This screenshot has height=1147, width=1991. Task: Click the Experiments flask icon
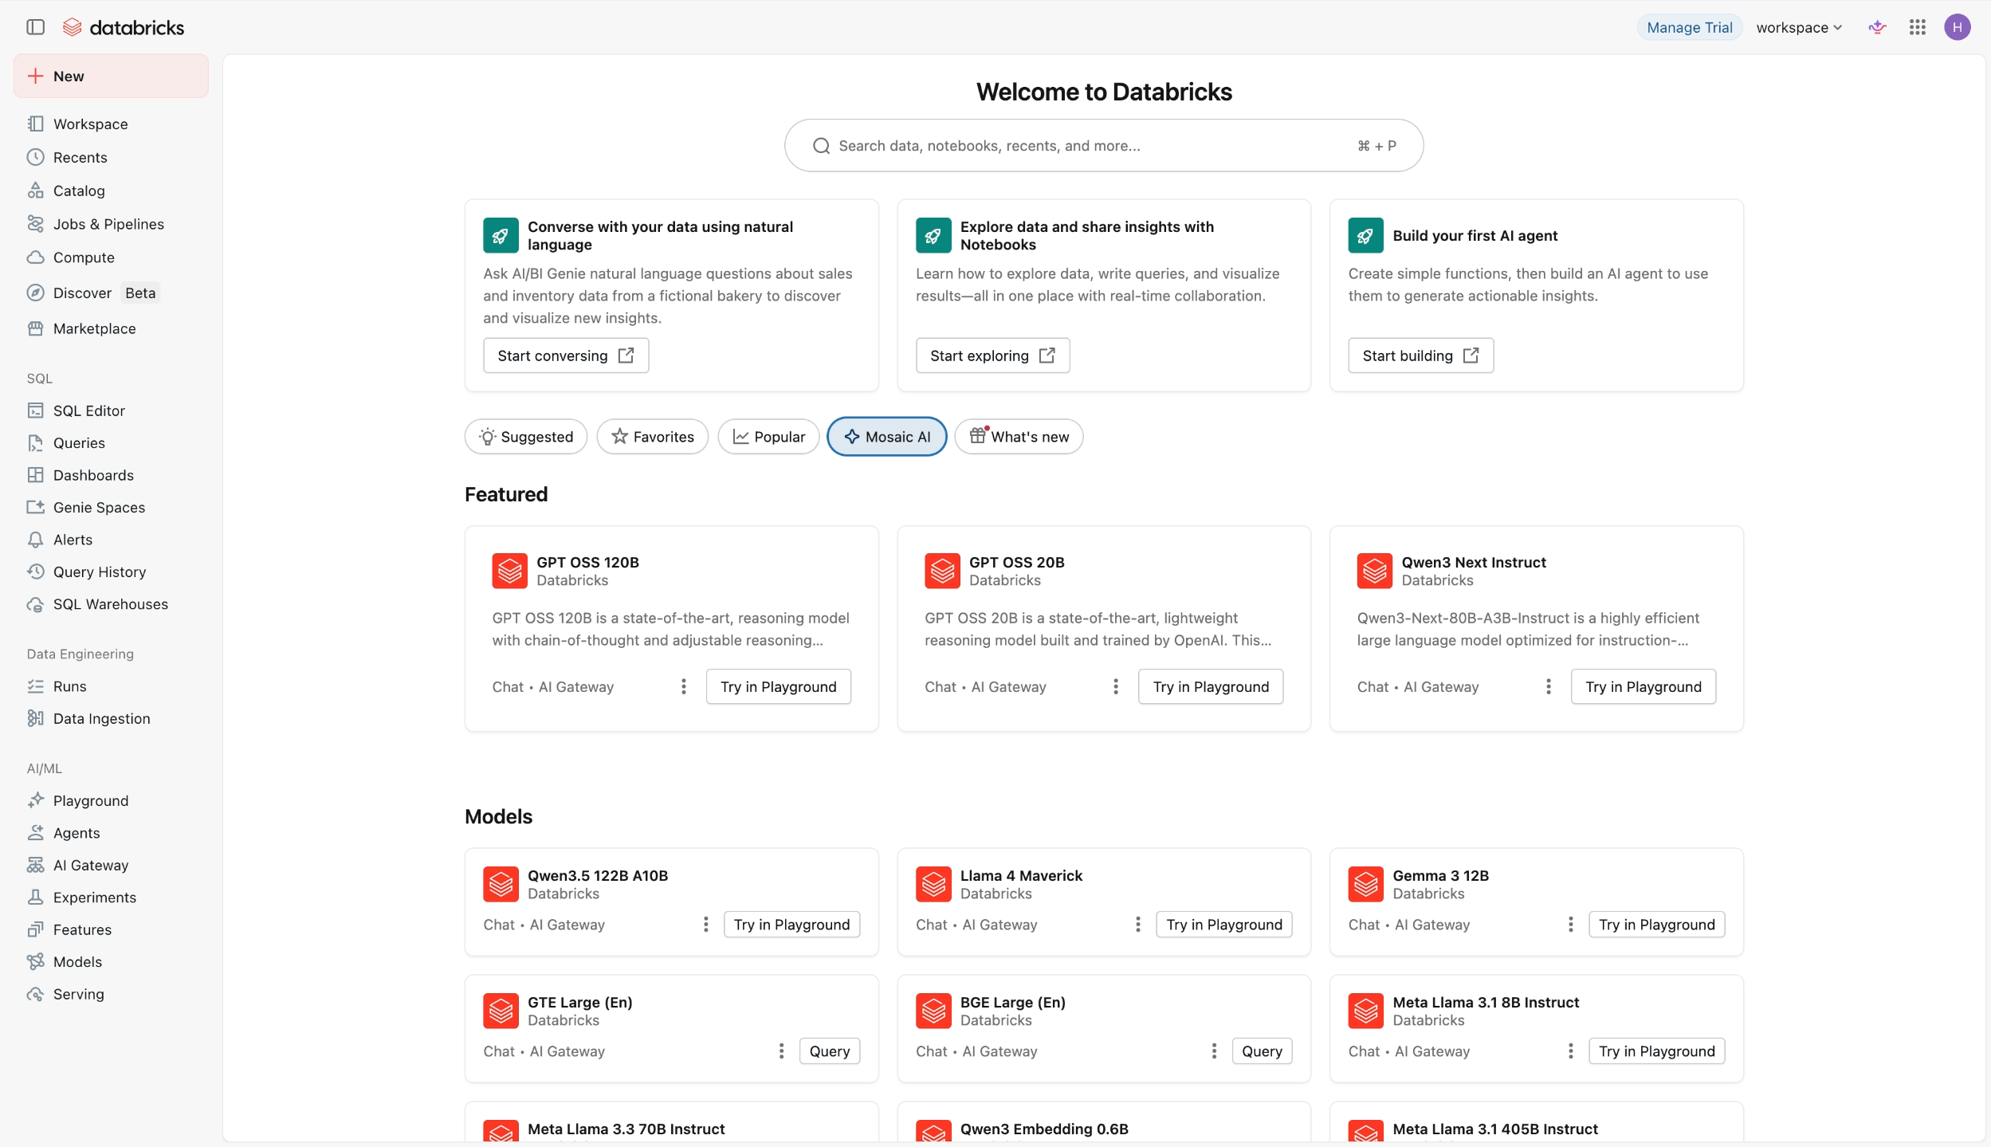coord(35,897)
